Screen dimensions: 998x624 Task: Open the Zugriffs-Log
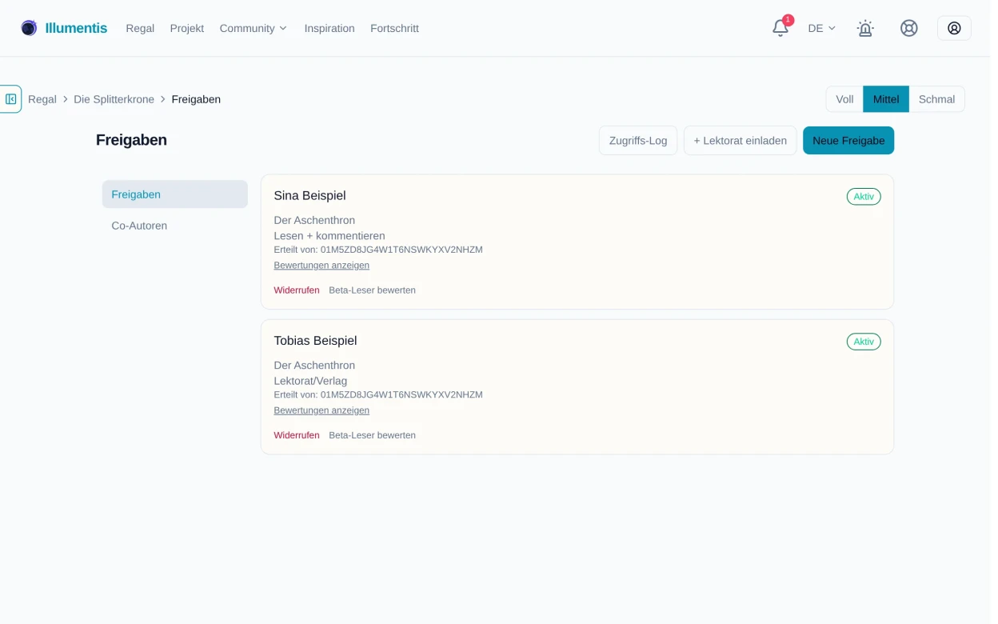coord(638,140)
